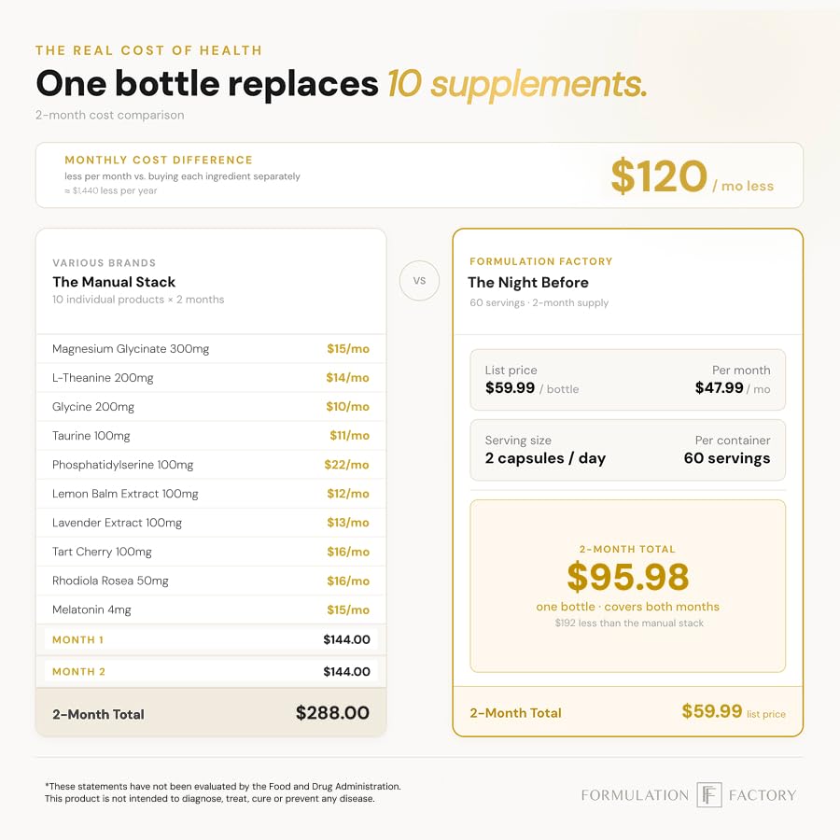Image resolution: width=840 pixels, height=840 pixels.
Task: Click The Manual Stack heading
Action: [114, 282]
